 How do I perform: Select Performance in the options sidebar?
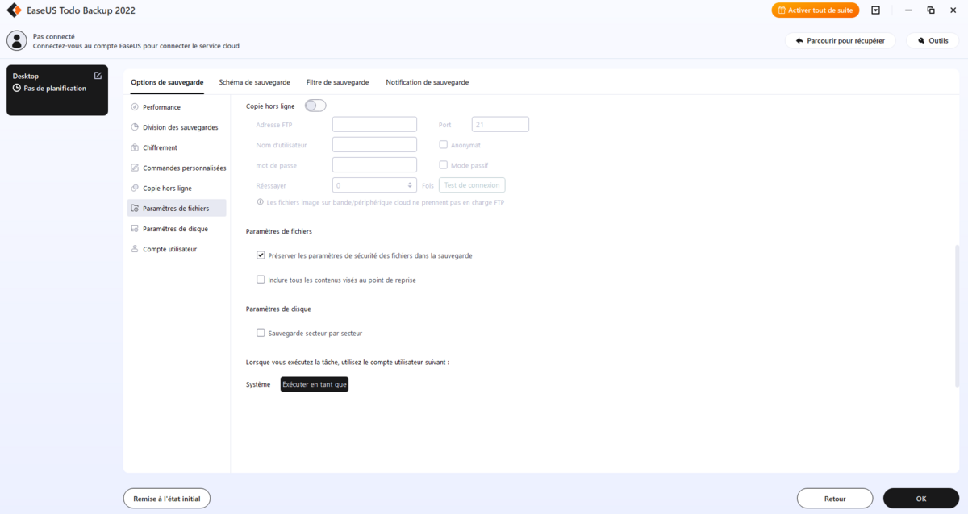pos(177,107)
